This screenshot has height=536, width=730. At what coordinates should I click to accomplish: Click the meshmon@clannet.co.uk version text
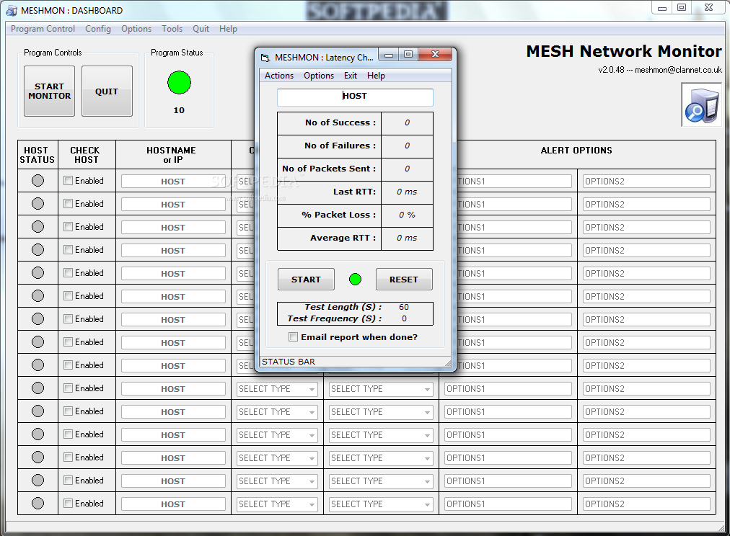[x=660, y=70]
